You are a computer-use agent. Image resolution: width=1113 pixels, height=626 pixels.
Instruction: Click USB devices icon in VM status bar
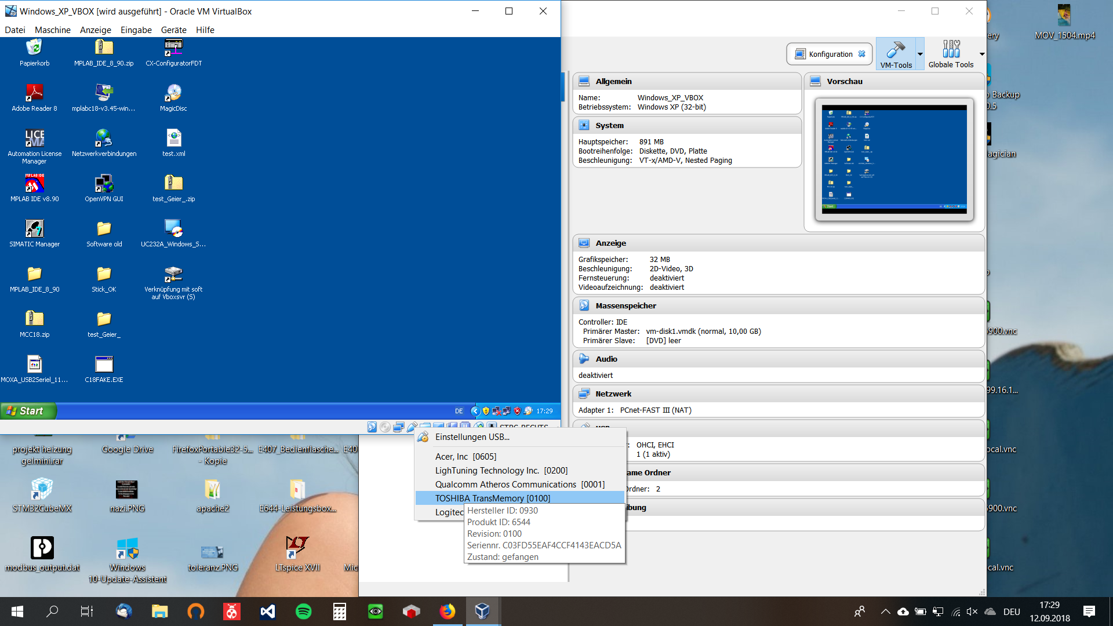click(412, 427)
